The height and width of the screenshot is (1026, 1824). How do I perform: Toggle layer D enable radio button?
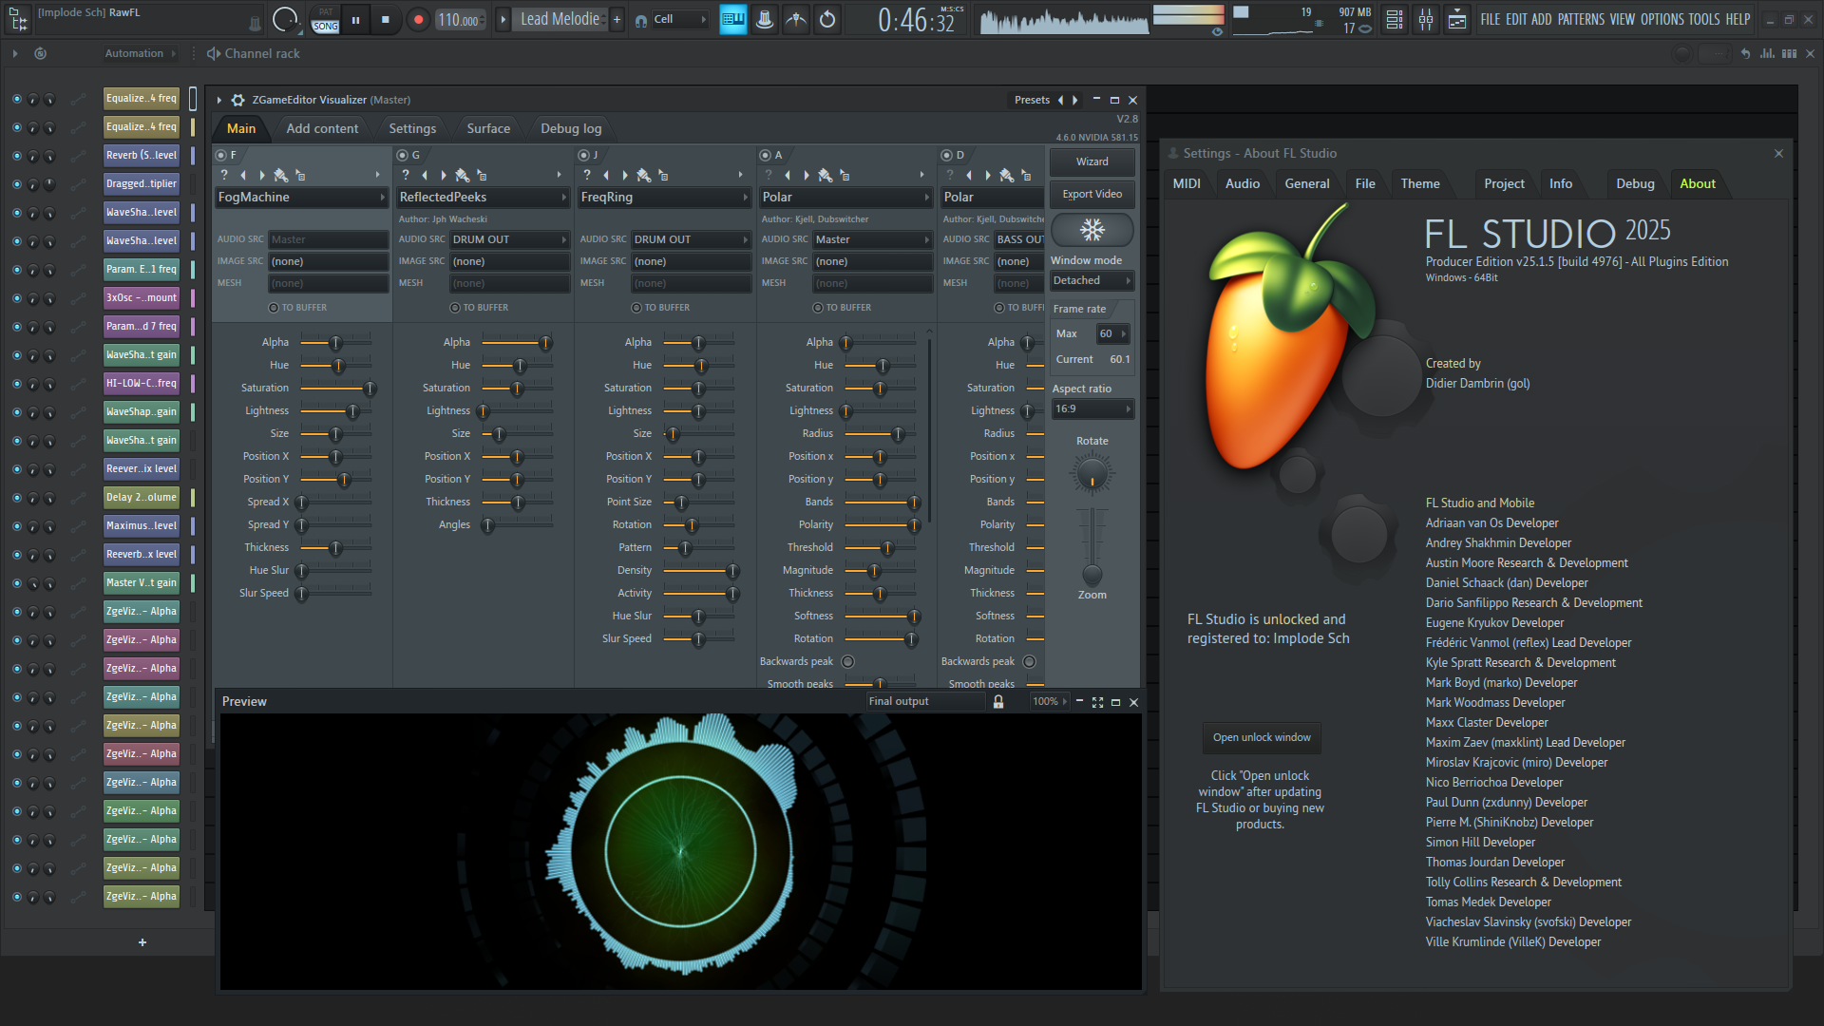pyautogui.click(x=947, y=155)
